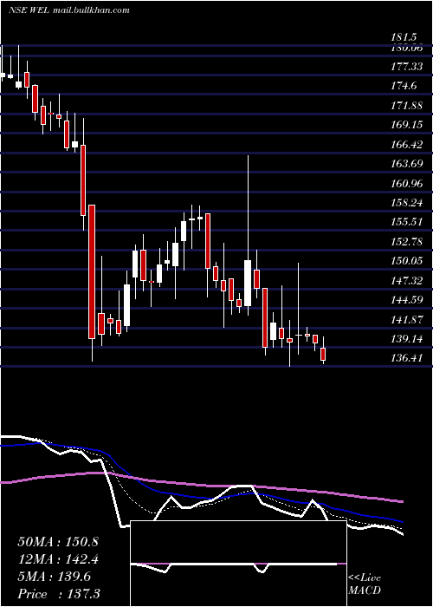Image resolution: width=433 pixels, height=607 pixels.
Task: Click the 150.05 price axis label
Action: (x=407, y=261)
